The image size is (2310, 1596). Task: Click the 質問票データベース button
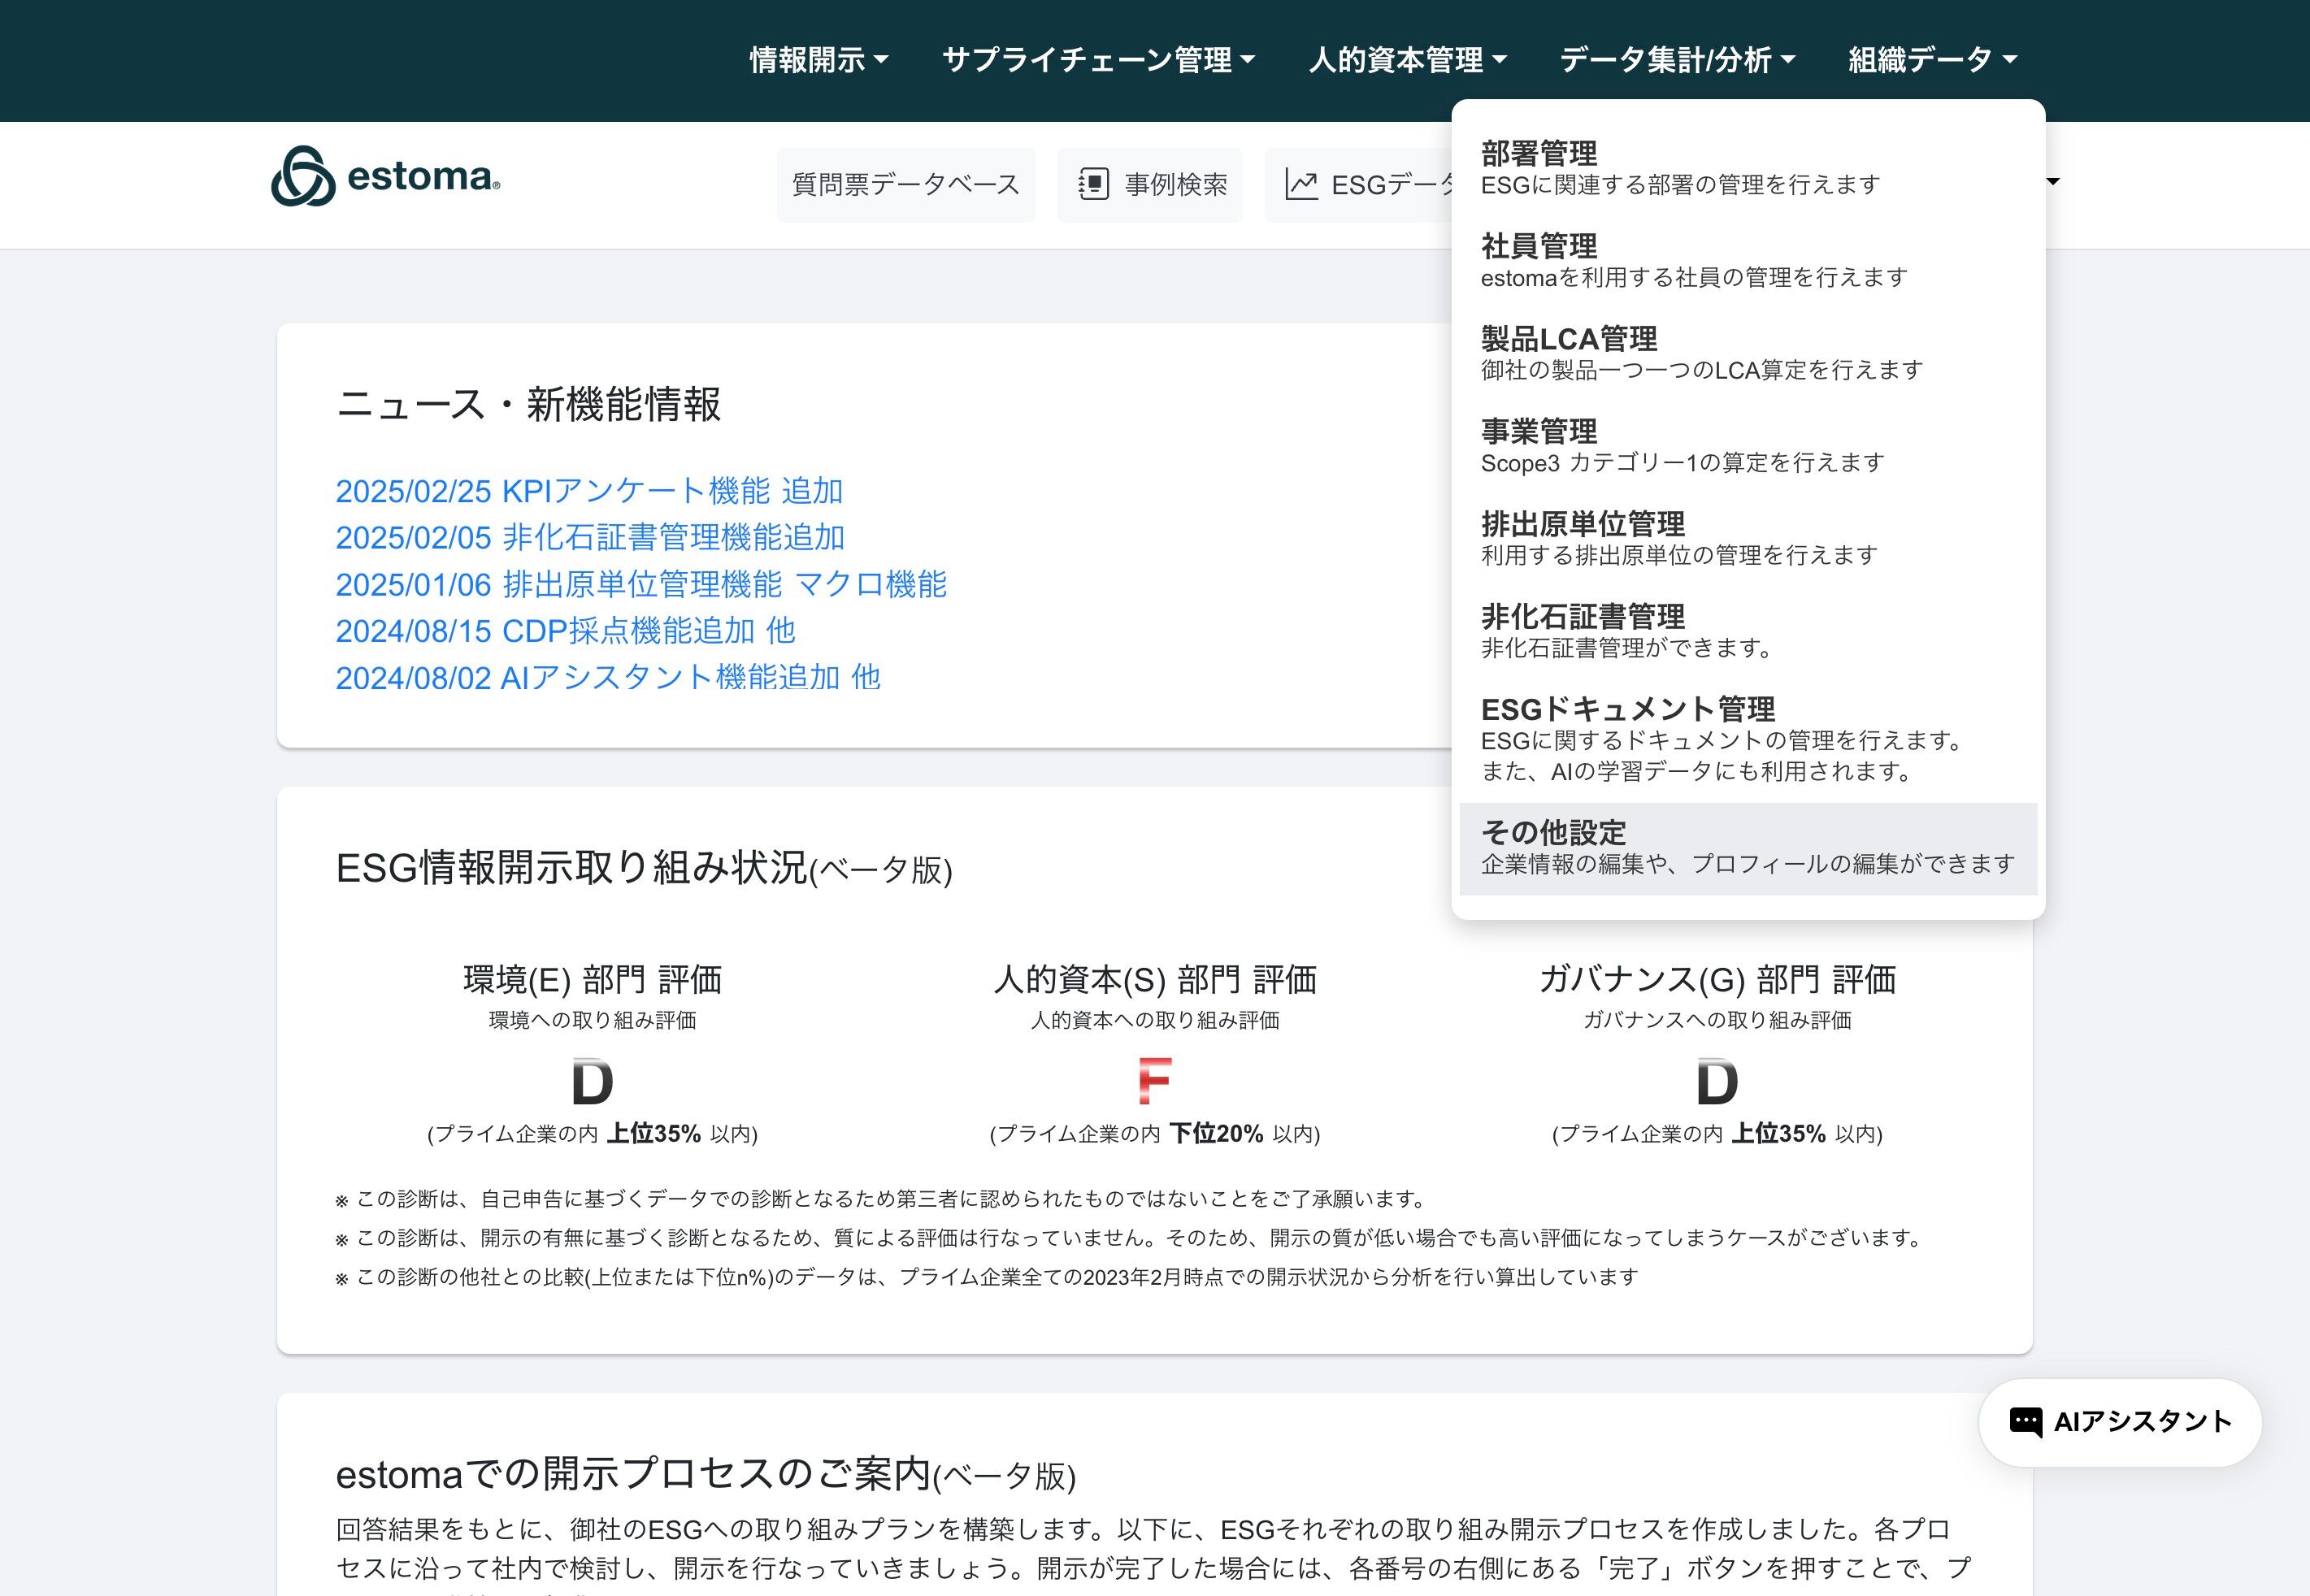905,185
